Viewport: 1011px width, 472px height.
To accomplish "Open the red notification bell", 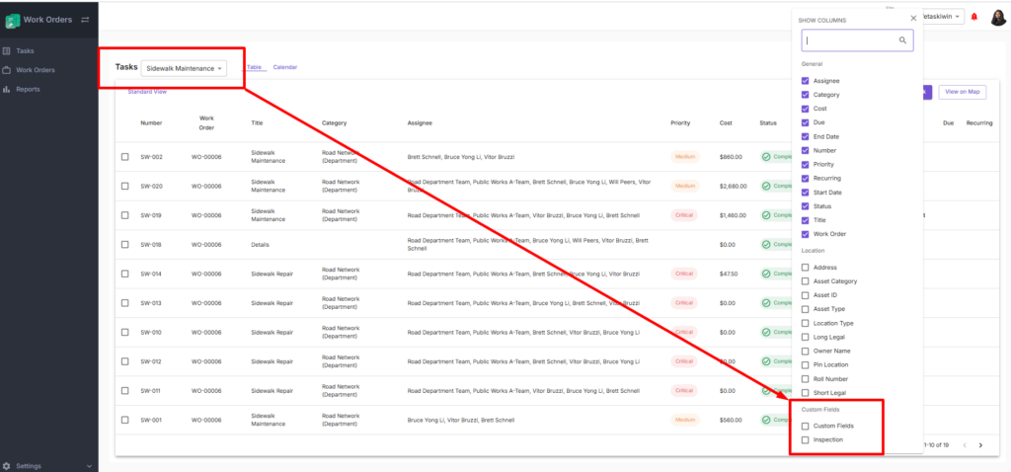I will [974, 17].
